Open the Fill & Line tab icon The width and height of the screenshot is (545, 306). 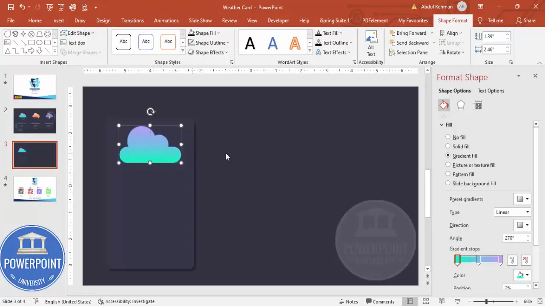tap(444, 105)
